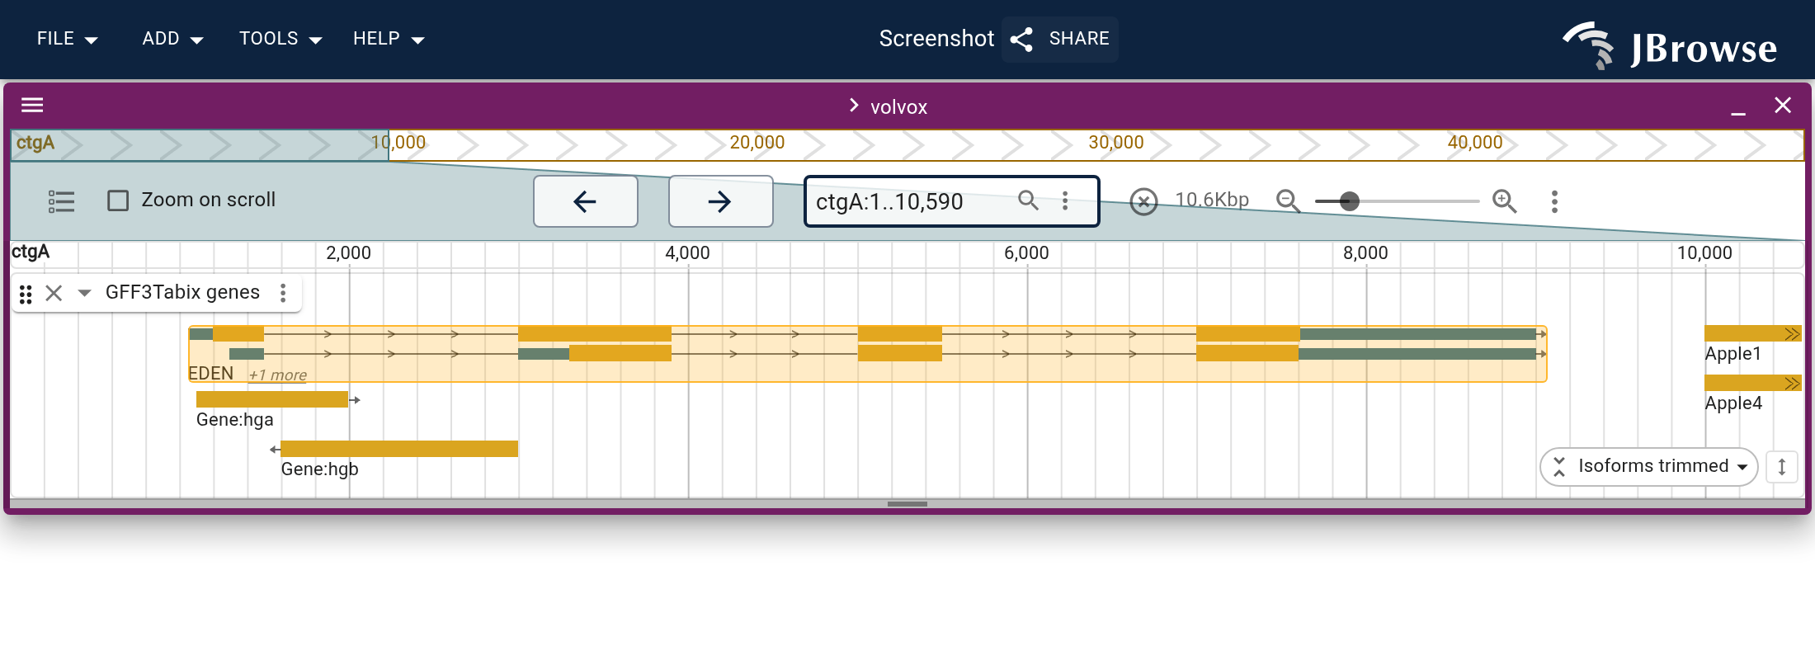Click the Screenshot session name
The height and width of the screenshot is (660, 1815).
[936, 39]
